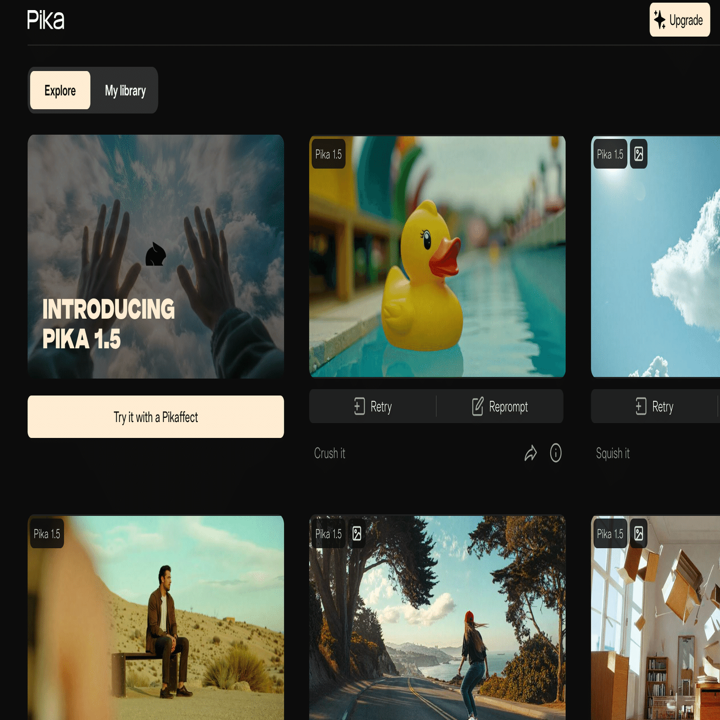
Task: Open the cloud sky video
Action: point(656,257)
